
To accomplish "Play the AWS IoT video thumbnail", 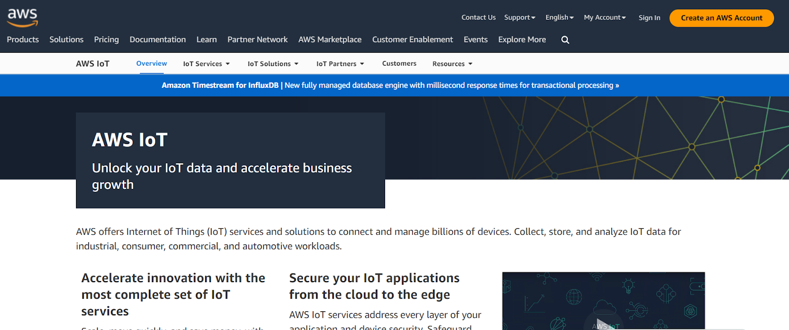I will pyautogui.click(x=604, y=301).
